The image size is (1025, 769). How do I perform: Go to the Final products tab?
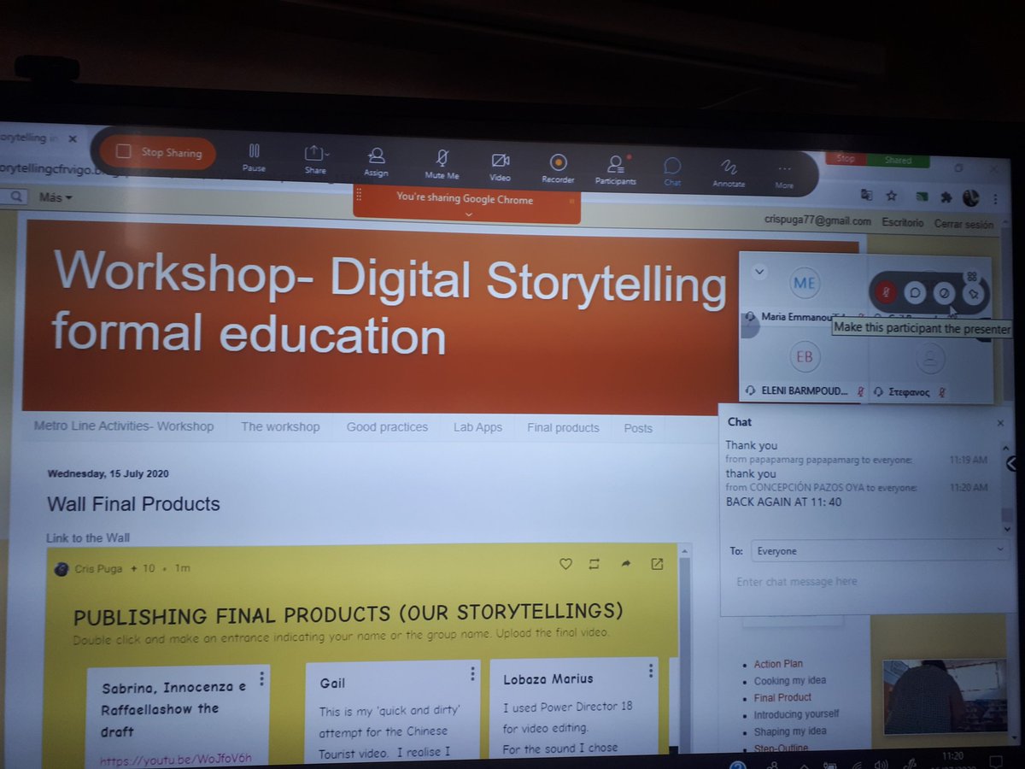[563, 428]
